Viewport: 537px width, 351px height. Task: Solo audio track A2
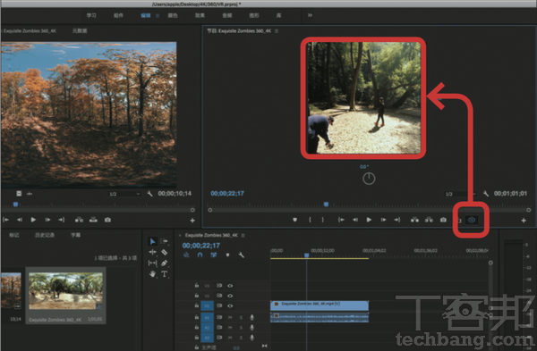tap(241, 328)
